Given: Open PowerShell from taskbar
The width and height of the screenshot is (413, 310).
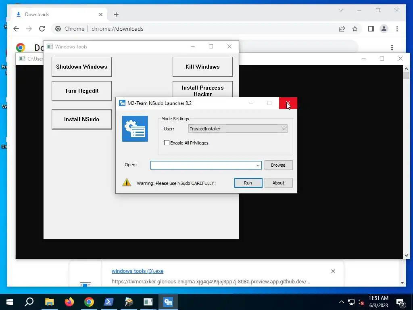Looking at the screenshot, I should 109,302.
